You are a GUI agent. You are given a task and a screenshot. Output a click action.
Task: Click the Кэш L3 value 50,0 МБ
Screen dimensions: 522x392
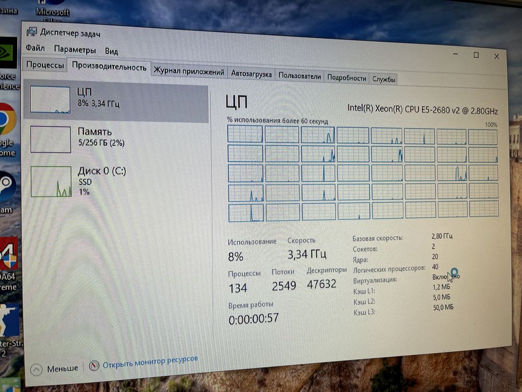point(443,307)
